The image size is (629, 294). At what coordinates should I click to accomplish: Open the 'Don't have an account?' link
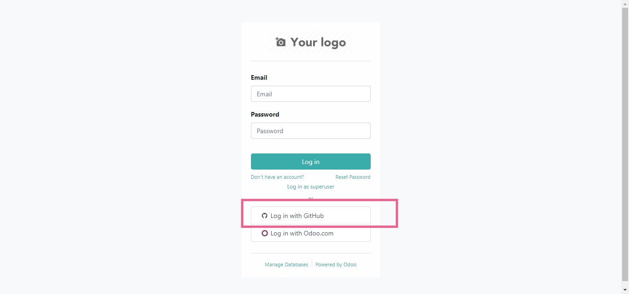tap(277, 177)
